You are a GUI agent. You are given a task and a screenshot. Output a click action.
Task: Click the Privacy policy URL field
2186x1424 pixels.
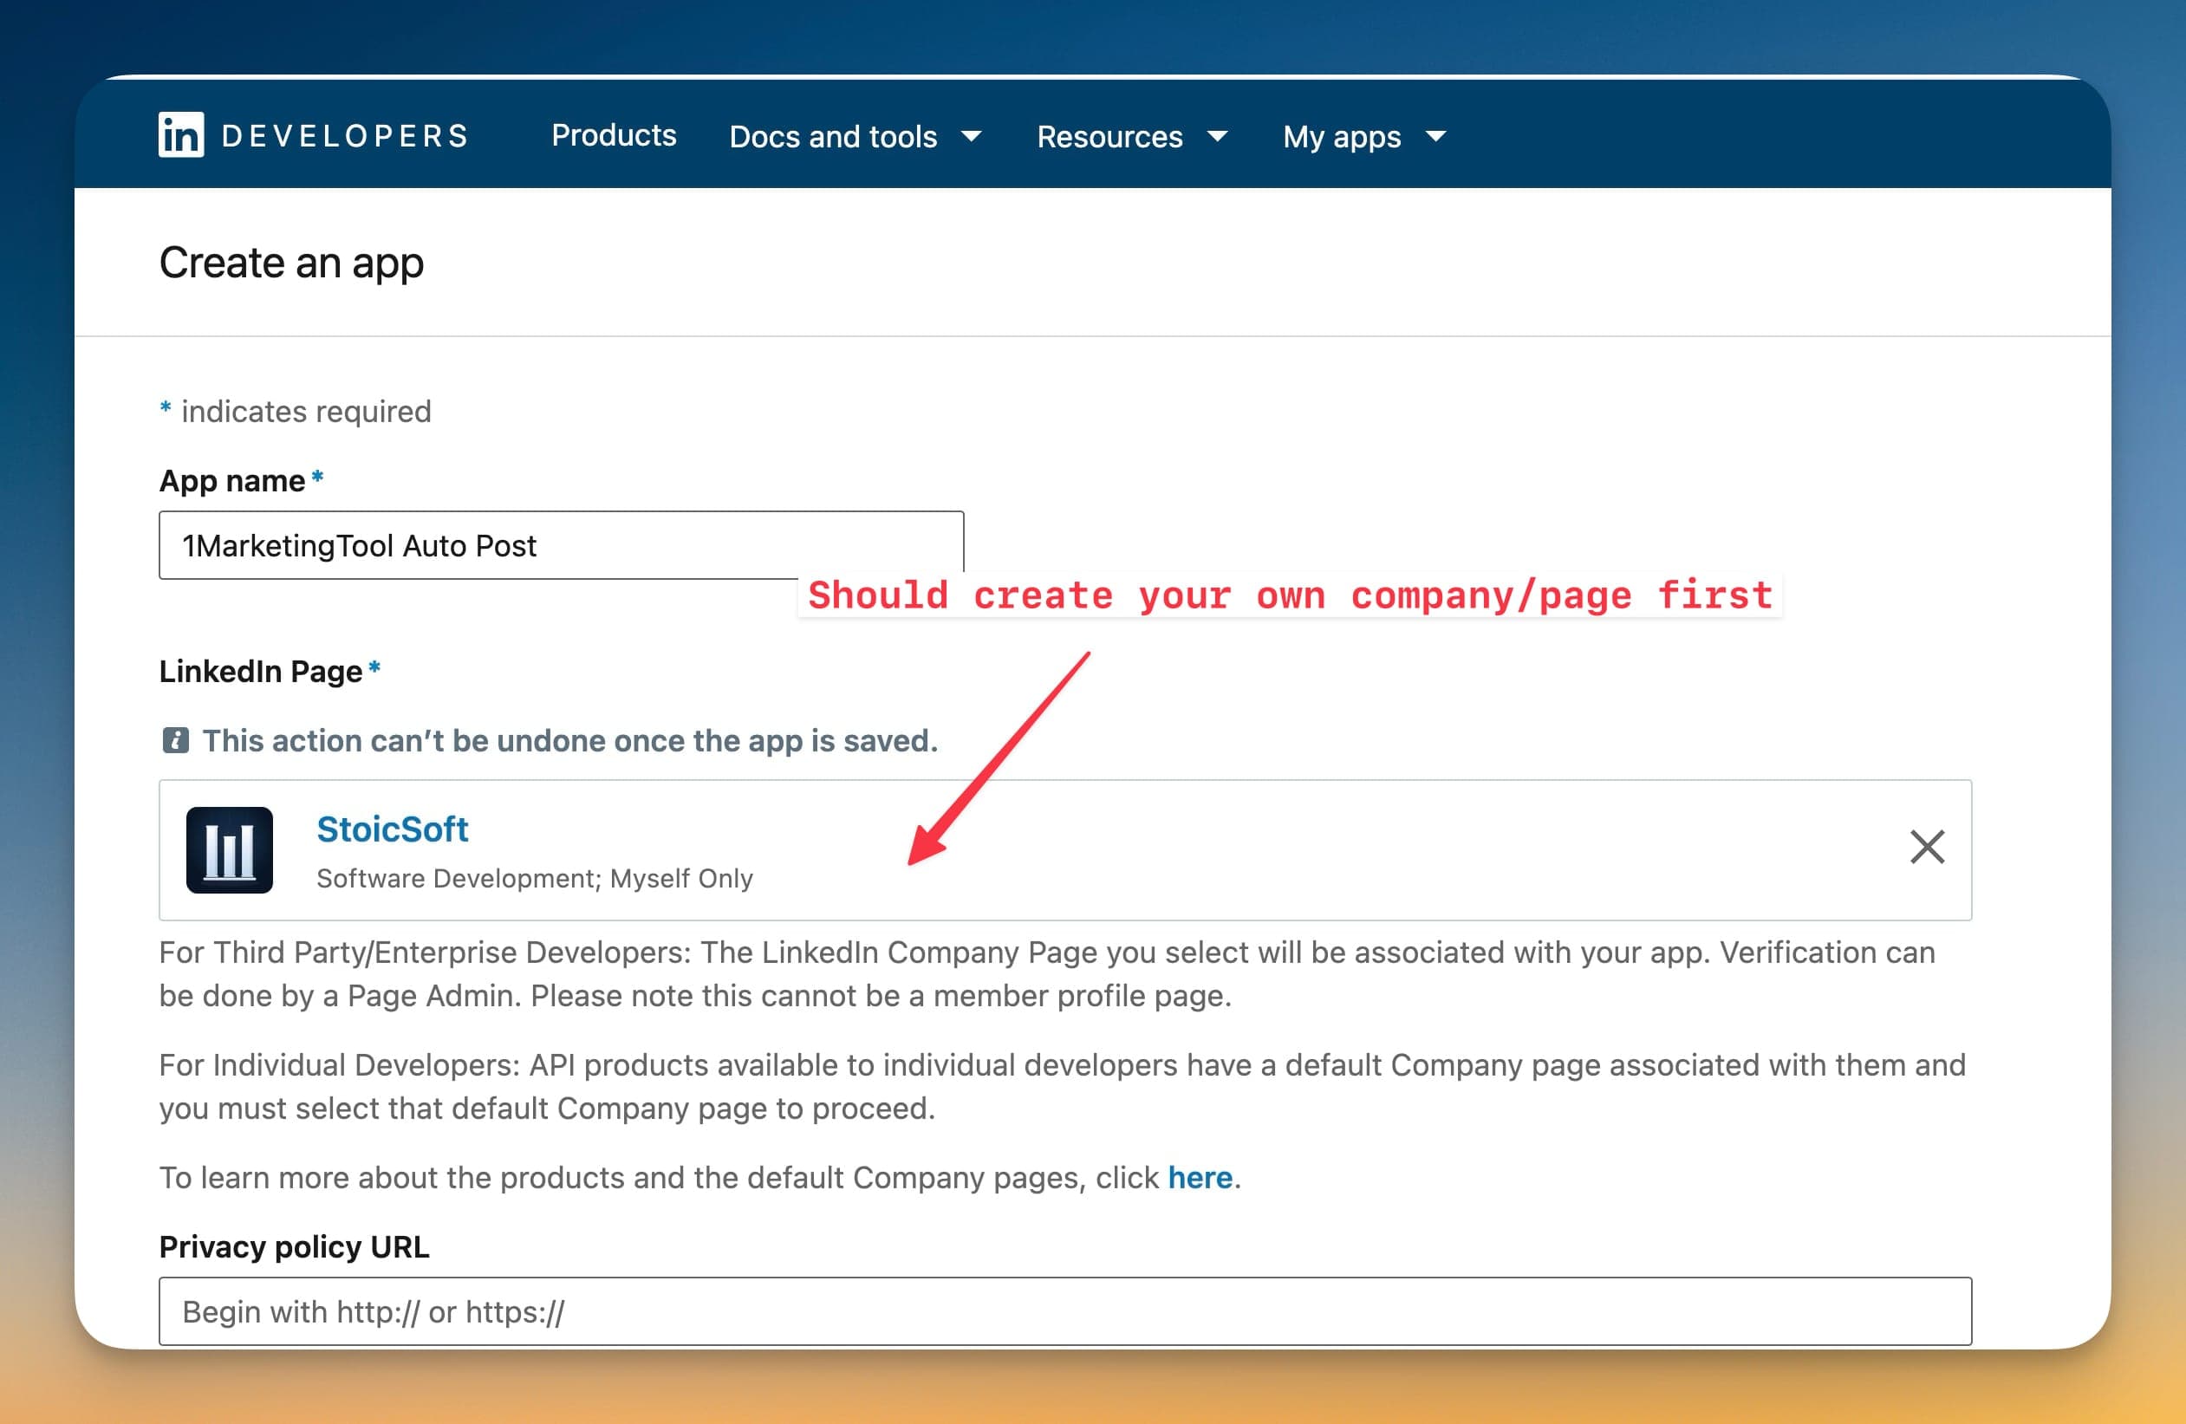point(1065,1311)
